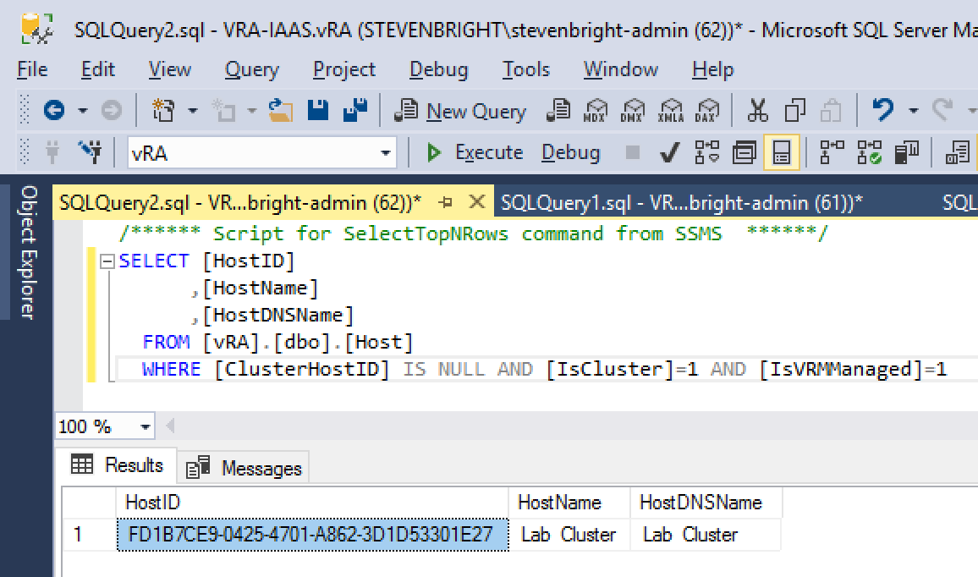Open the vRA database dropdown
978x577 pixels.
point(387,154)
